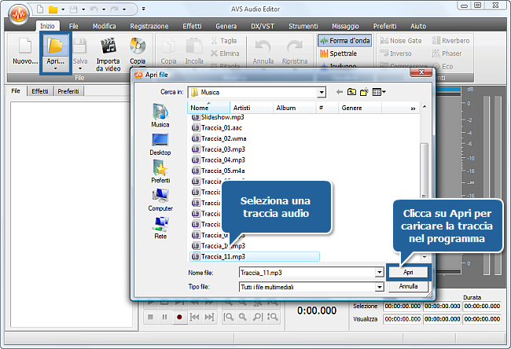The image size is (511, 349).
Task: Click the Annulla button in dialog
Action: pos(408,287)
